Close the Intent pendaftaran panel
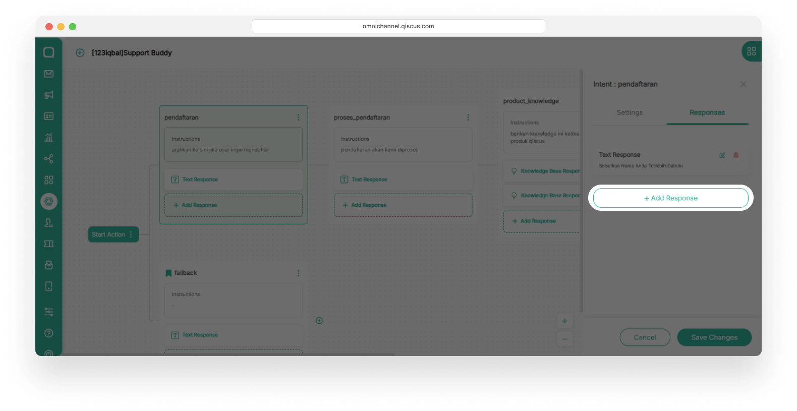 coord(744,84)
